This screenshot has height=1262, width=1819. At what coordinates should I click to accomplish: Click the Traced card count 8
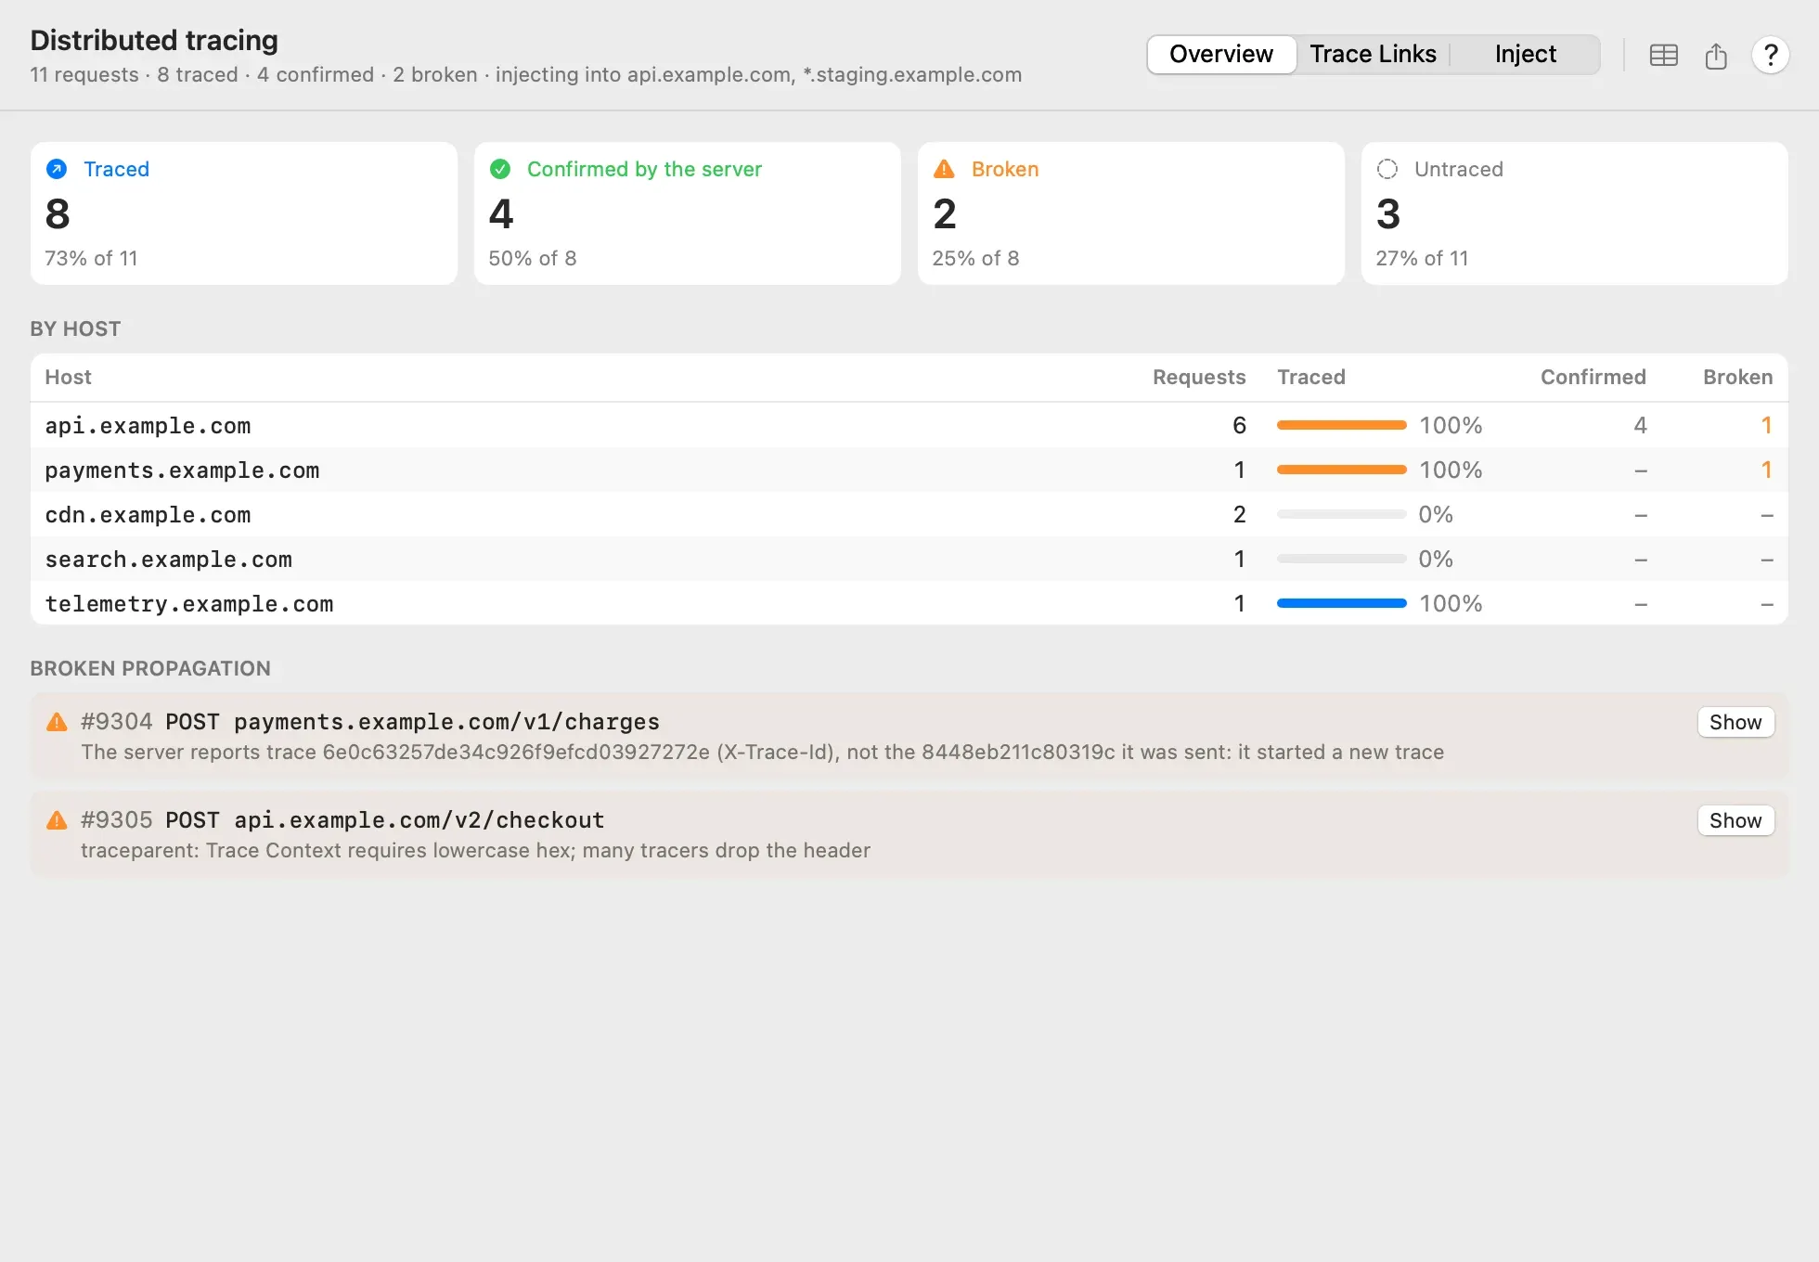coord(58,214)
